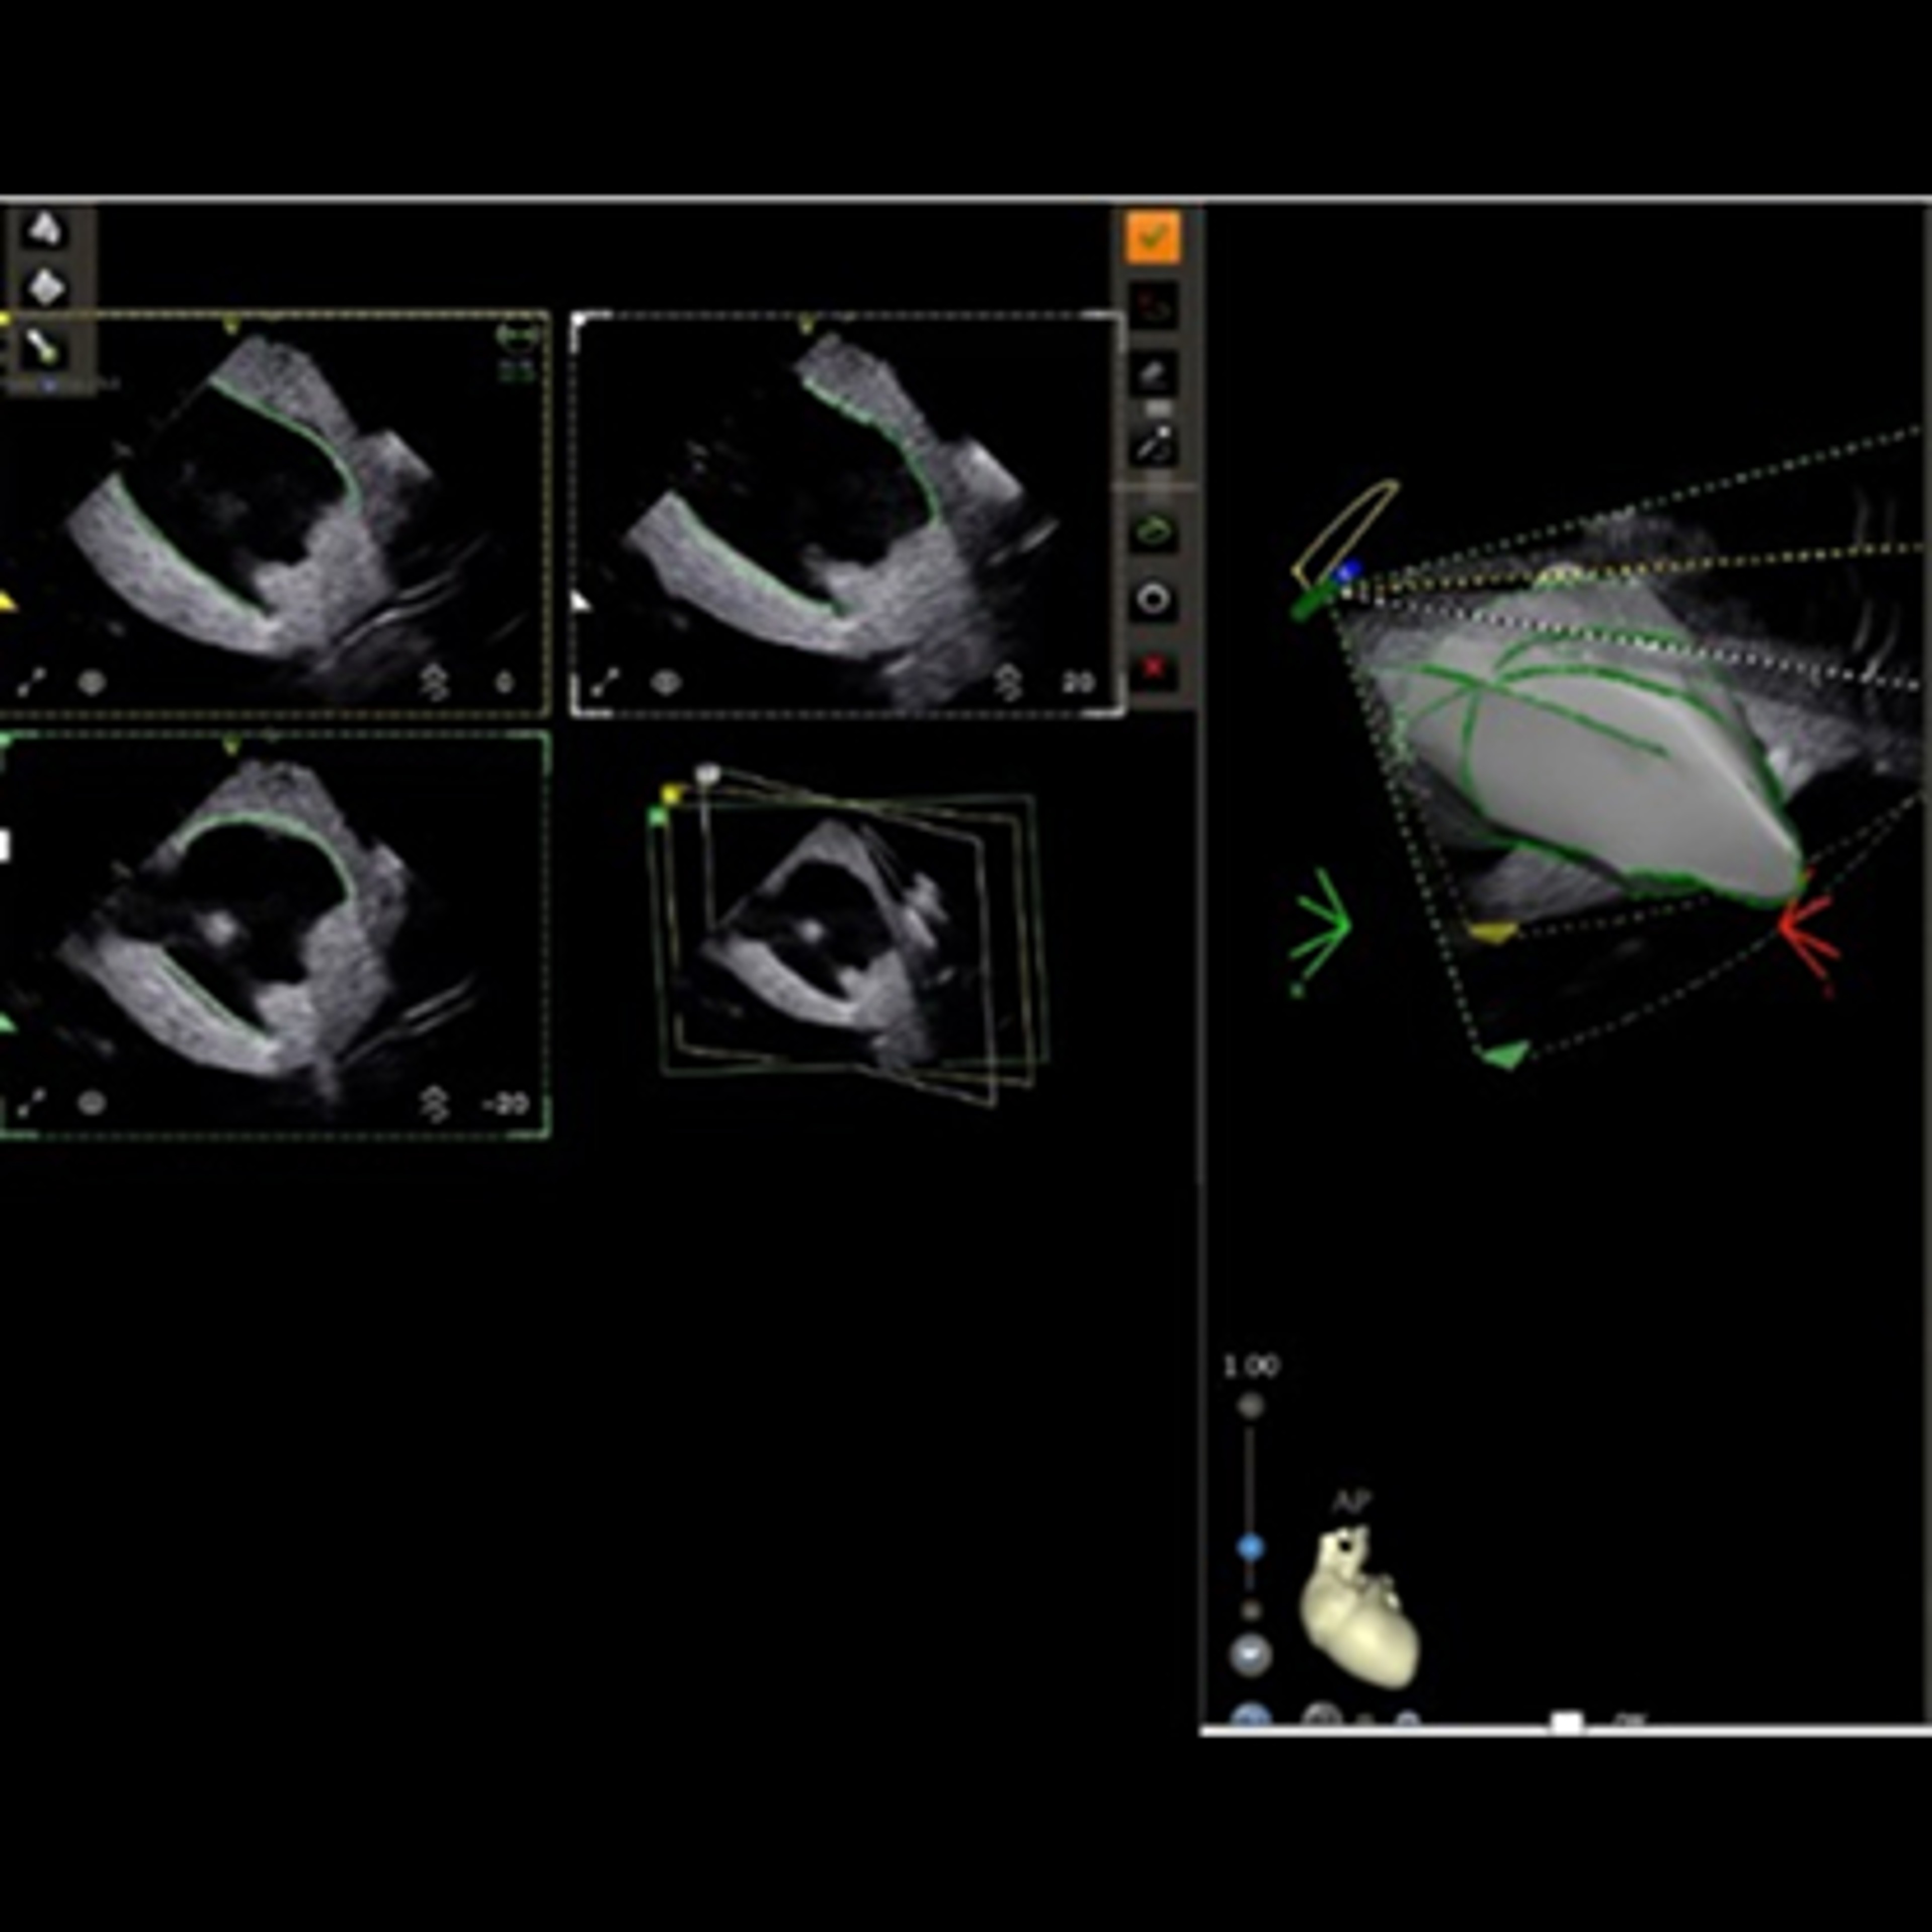Click the orange checkmark accept button

pos(1153,237)
